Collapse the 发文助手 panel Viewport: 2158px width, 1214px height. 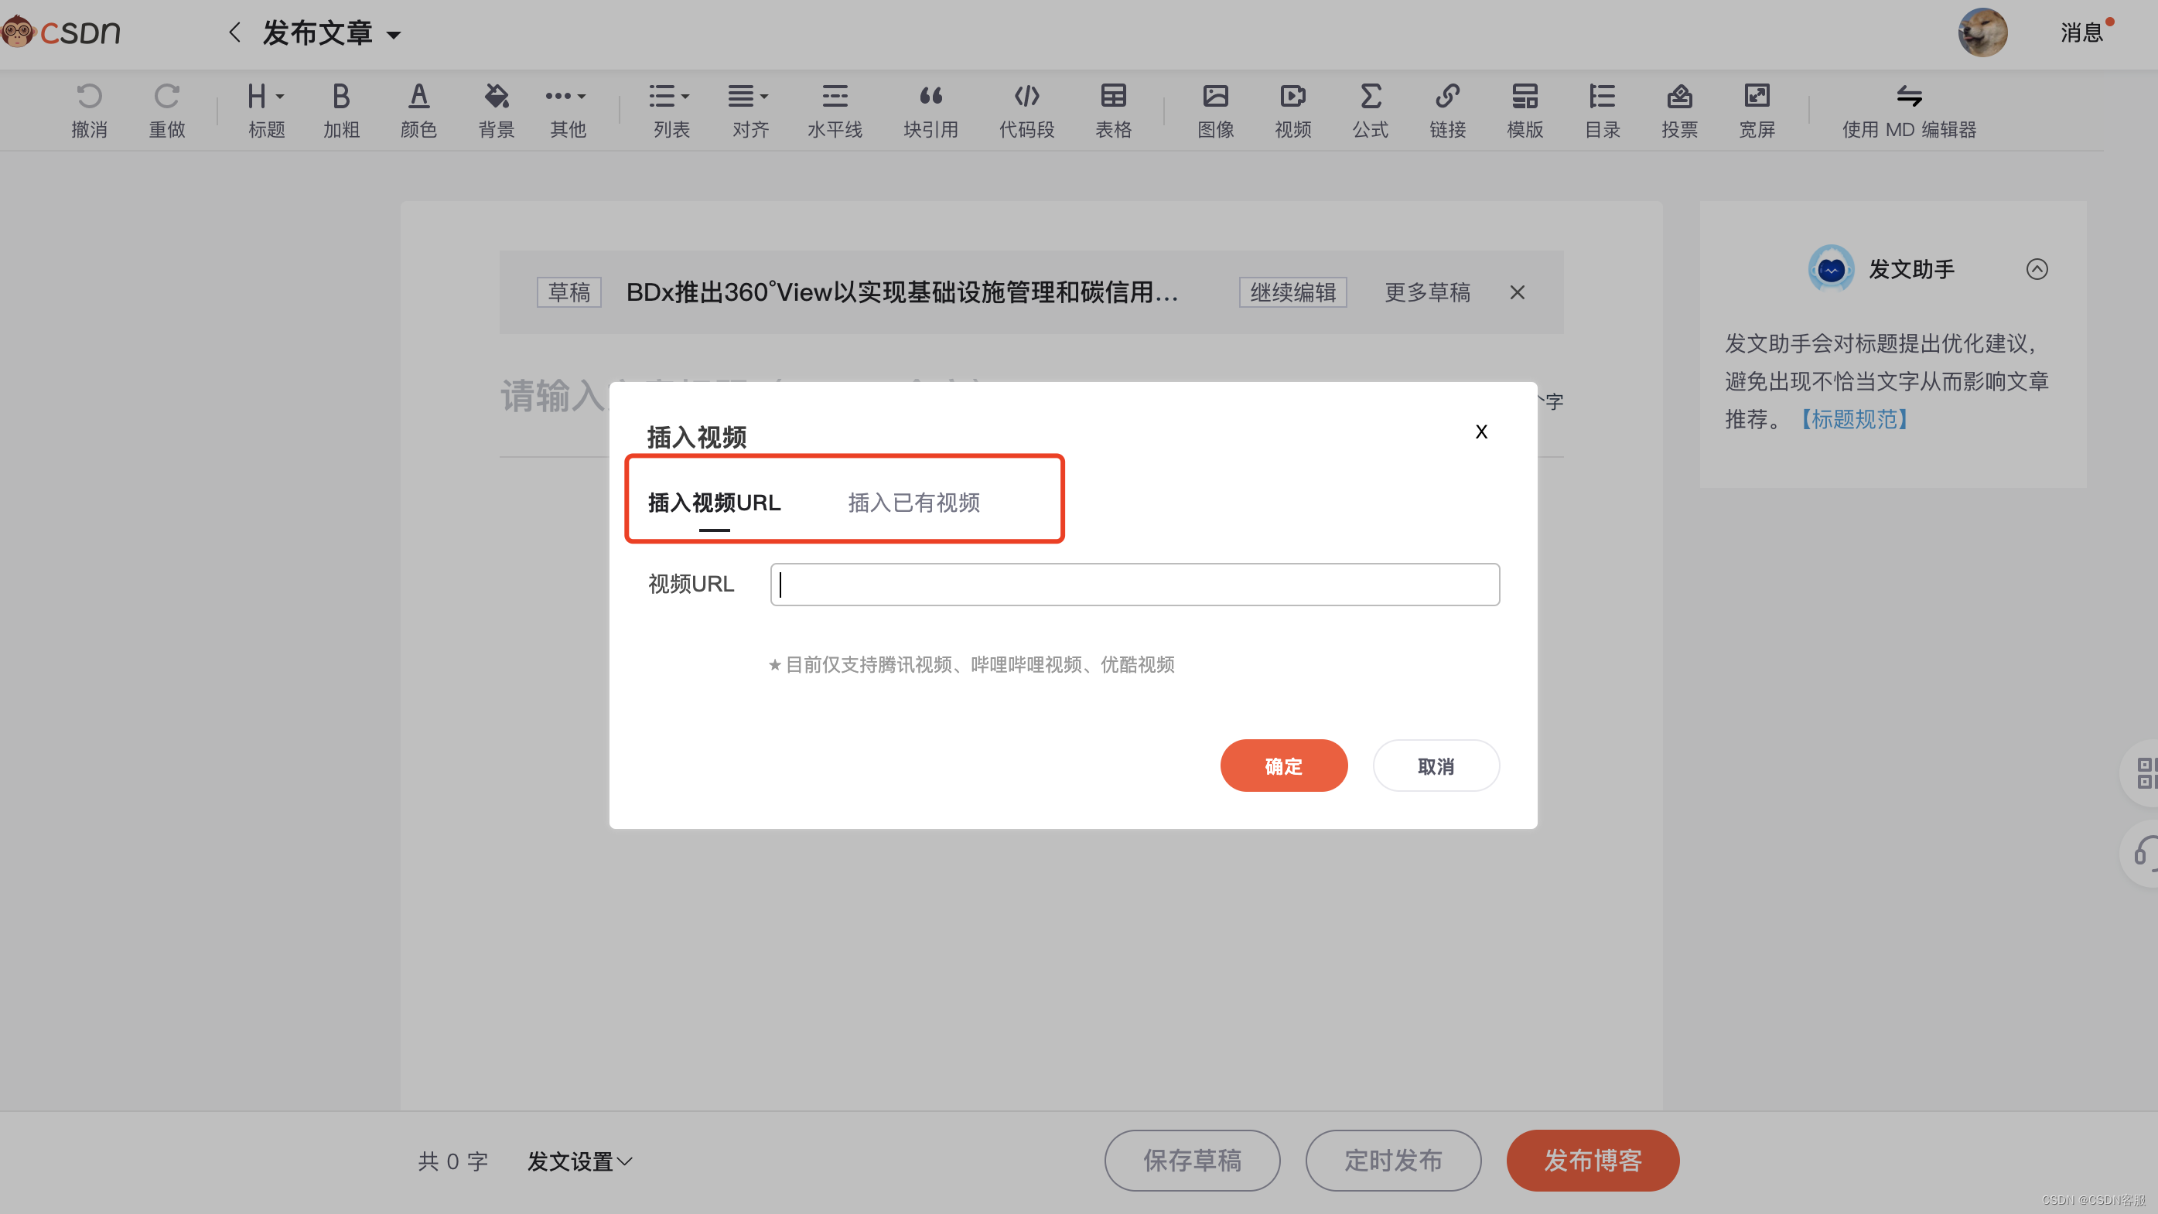click(x=2037, y=269)
